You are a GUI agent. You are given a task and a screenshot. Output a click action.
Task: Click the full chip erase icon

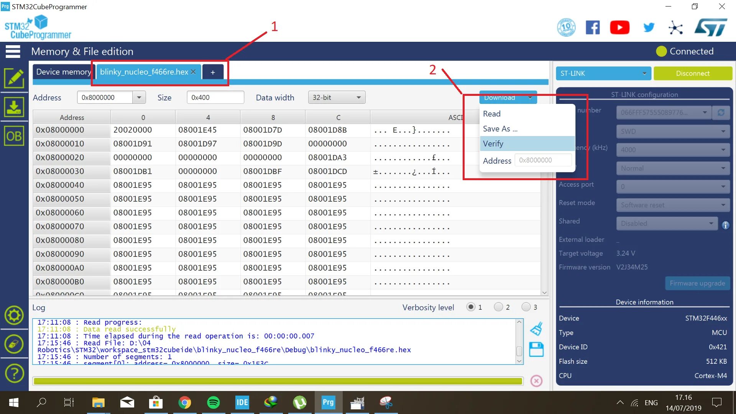[x=14, y=344]
